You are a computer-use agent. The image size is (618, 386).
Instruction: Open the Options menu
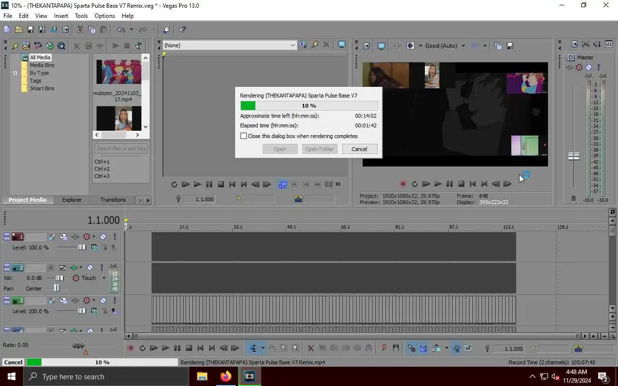(x=105, y=16)
